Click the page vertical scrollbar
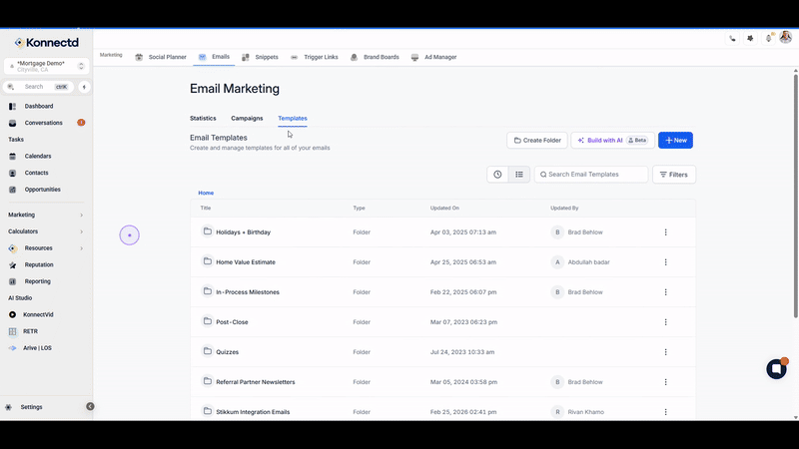This screenshot has width=799, height=449. coord(795,196)
